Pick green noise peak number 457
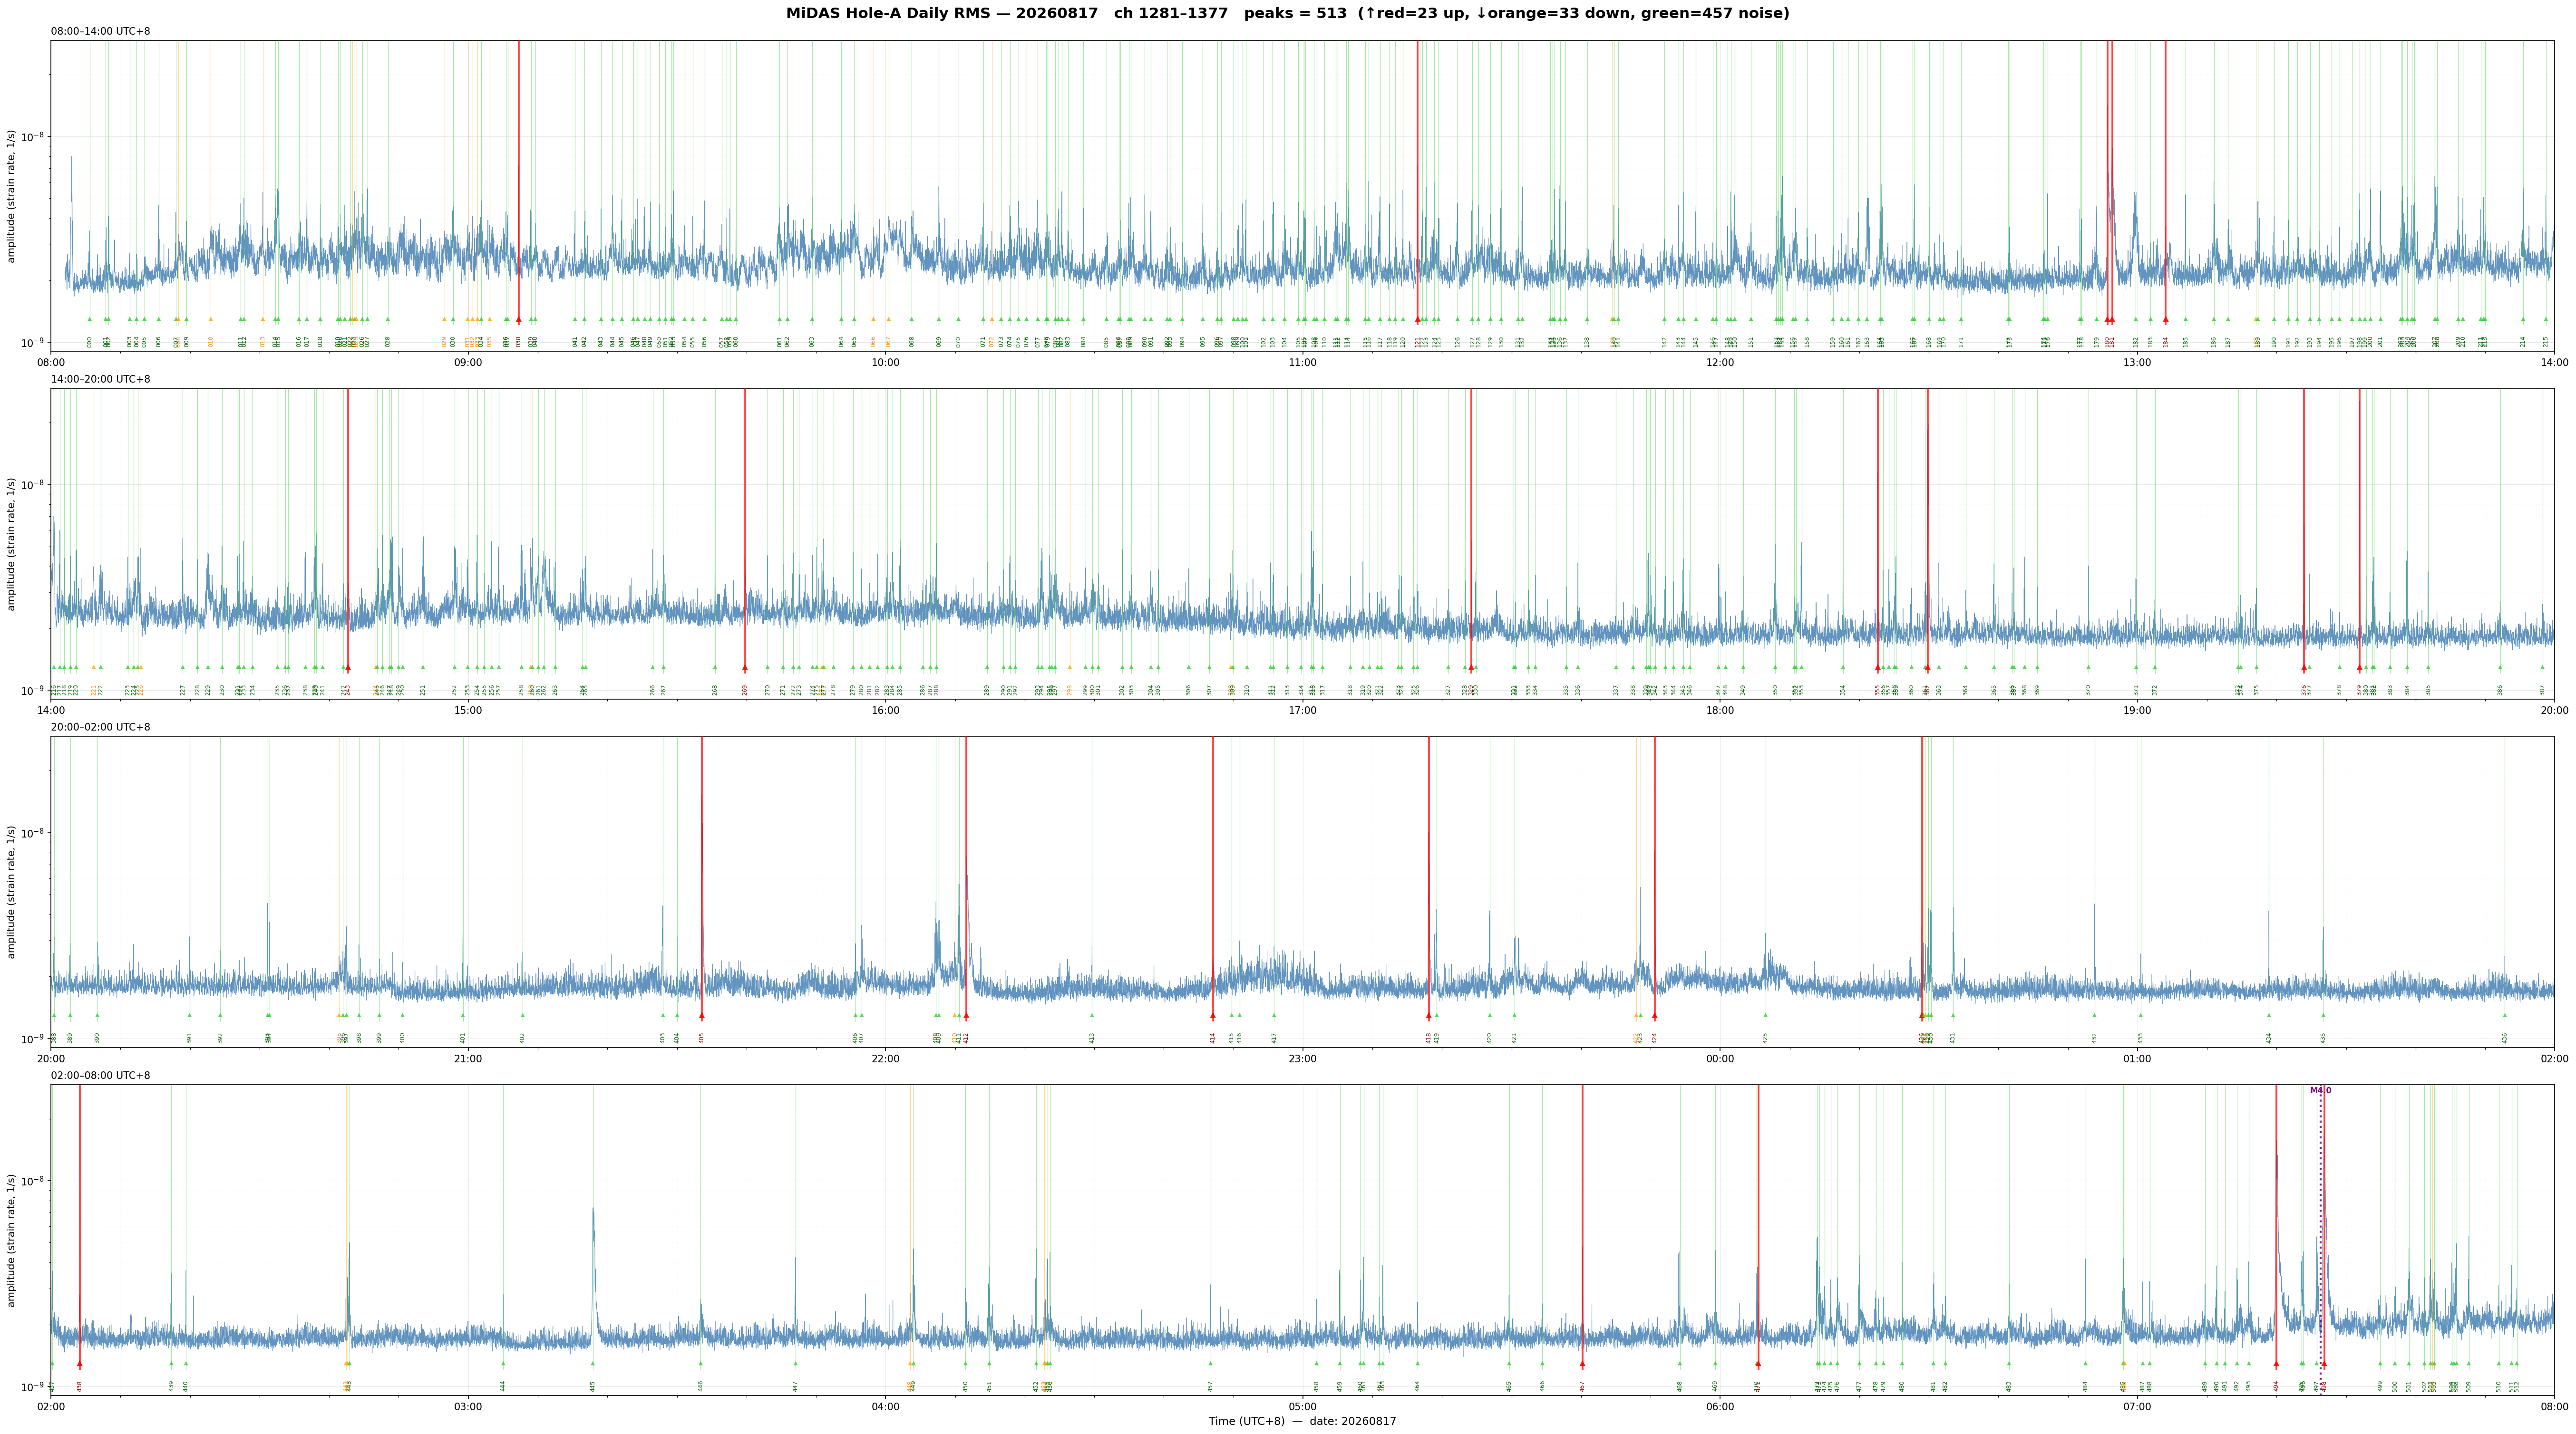Image resolution: width=2576 pixels, height=1434 pixels. point(1210,1386)
